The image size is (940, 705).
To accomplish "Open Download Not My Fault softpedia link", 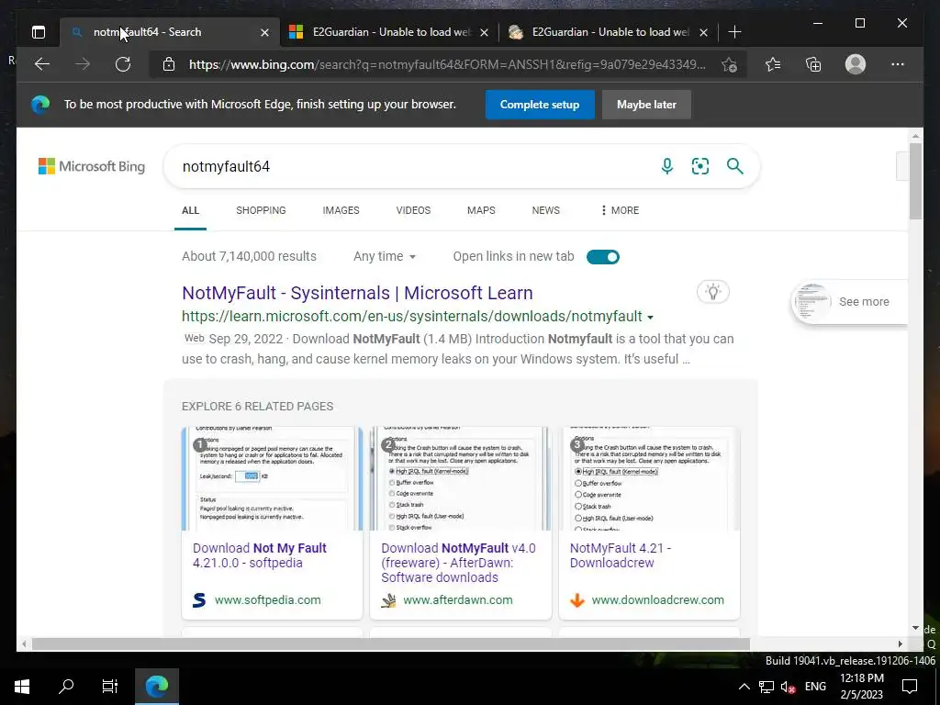I will [x=260, y=555].
